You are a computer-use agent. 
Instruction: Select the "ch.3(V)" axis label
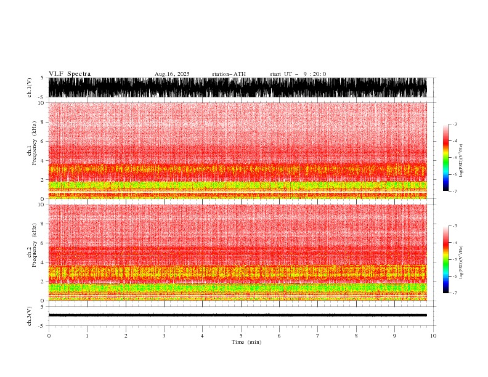30,316
